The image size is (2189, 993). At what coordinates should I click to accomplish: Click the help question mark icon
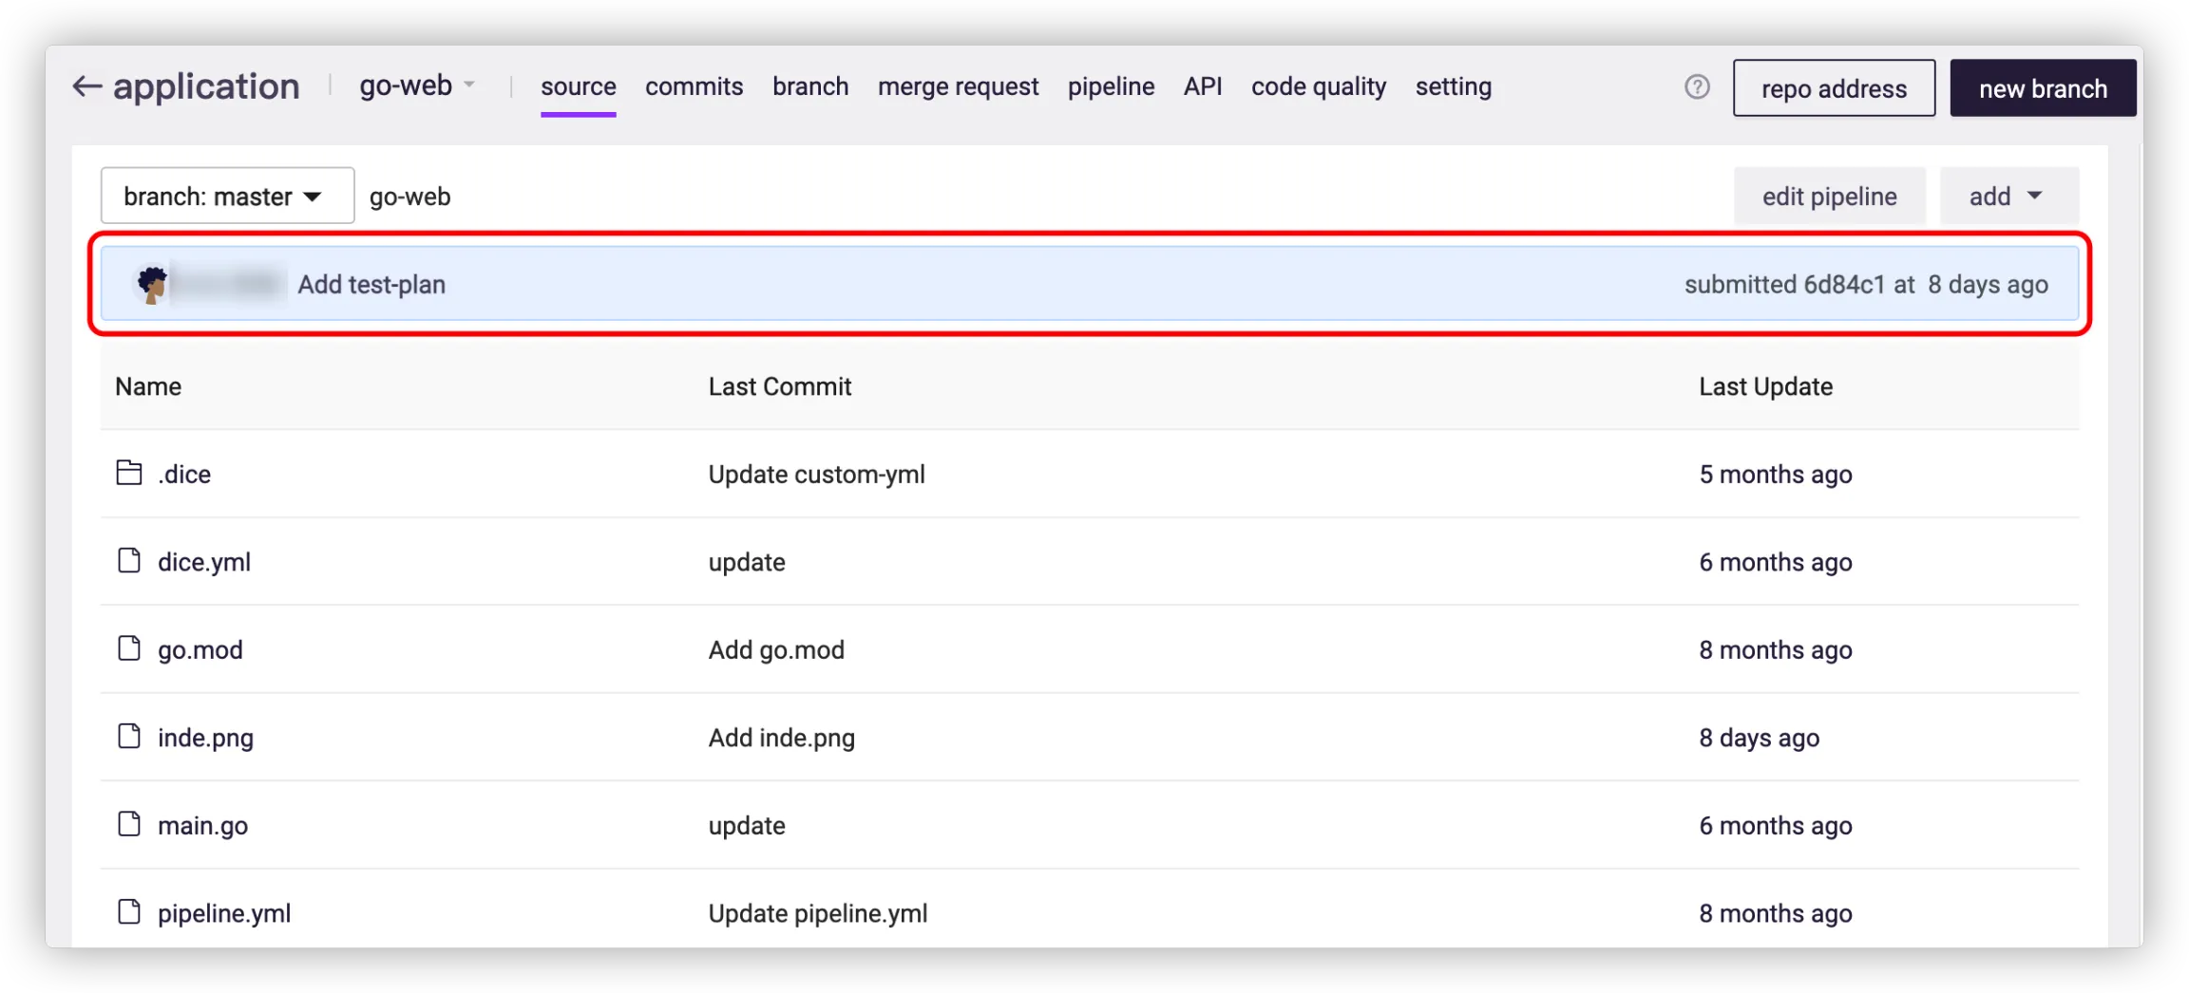click(x=1697, y=87)
